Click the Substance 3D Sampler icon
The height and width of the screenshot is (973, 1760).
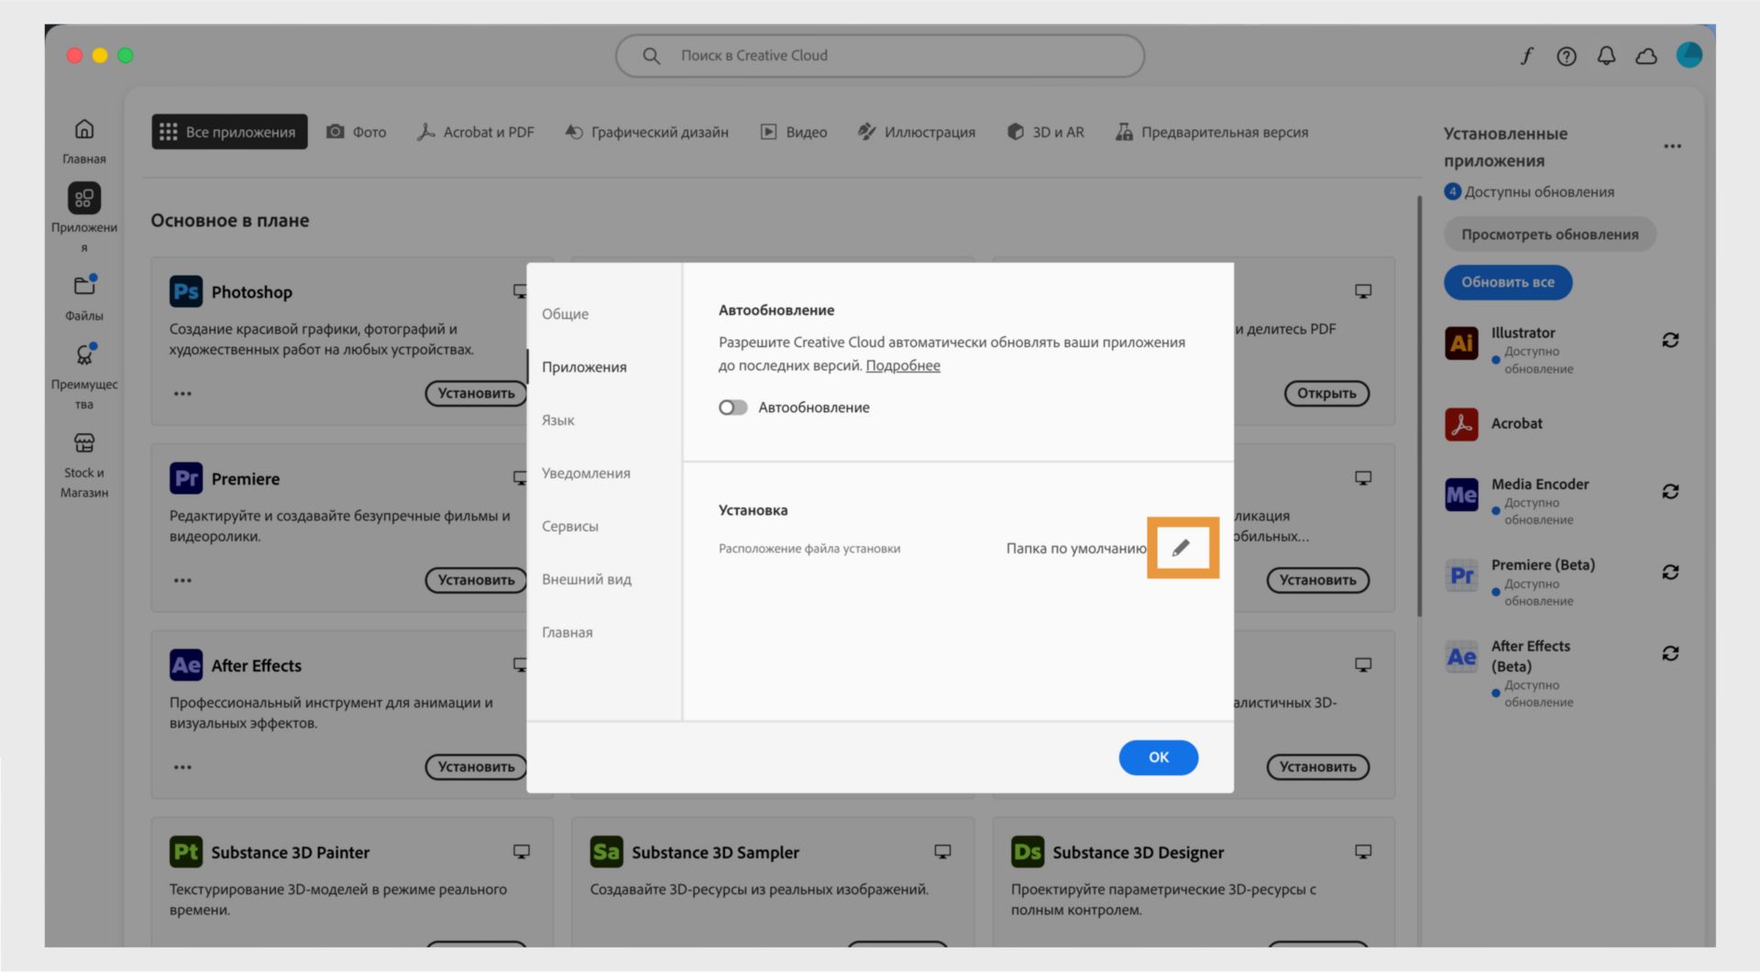[x=606, y=852]
